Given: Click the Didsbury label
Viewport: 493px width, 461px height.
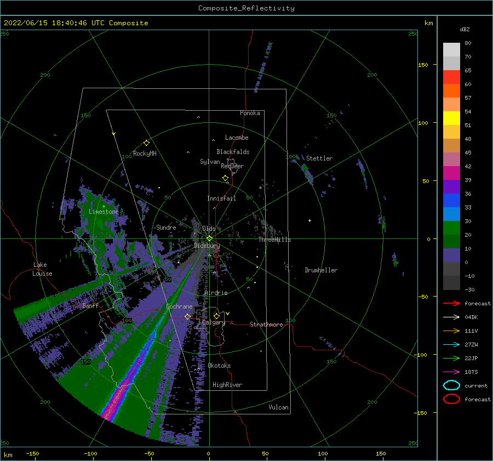Looking at the screenshot, I should [207, 246].
